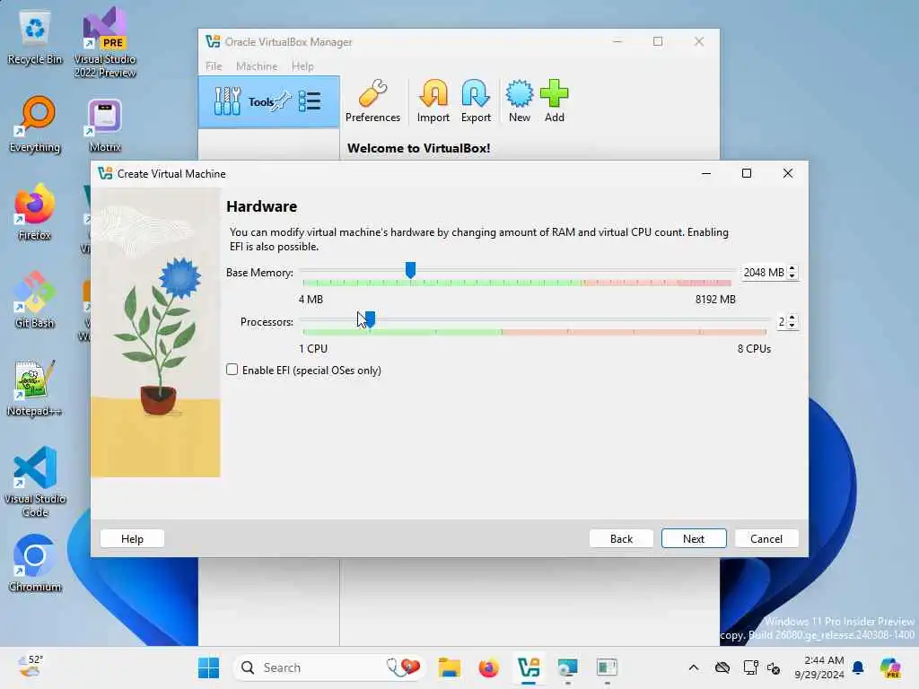Screen dimensions: 919x689
Task: Open the Motrix desktop icon
Action: point(105,125)
